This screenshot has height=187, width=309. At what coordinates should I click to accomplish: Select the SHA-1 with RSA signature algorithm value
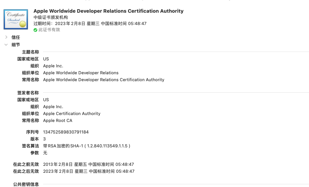(87, 146)
